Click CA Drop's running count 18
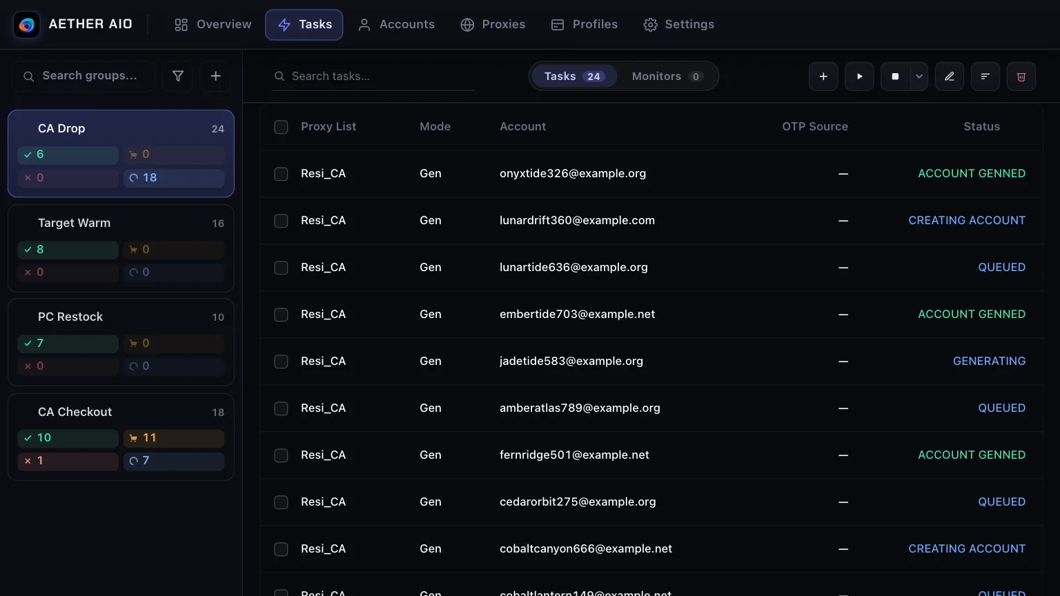 pyautogui.click(x=174, y=178)
